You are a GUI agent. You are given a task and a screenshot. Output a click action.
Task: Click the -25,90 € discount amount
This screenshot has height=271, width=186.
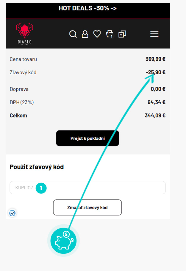(x=156, y=72)
